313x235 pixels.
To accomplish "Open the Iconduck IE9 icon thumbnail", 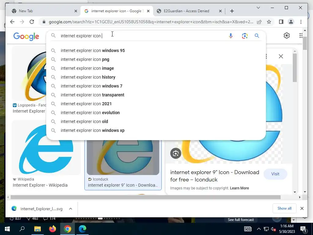I will (123, 158).
